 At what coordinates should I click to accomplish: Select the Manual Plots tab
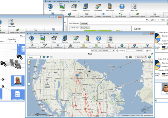(135, 46)
